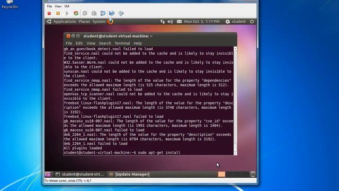Click the terminal scrollbar thumb

235,147
